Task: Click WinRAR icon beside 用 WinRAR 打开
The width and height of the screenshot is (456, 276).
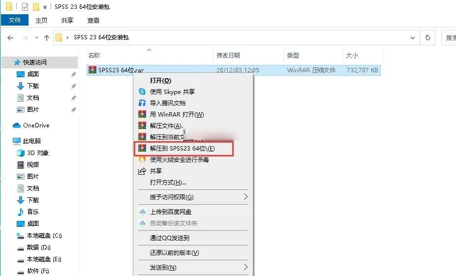Action: pos(142,114)
